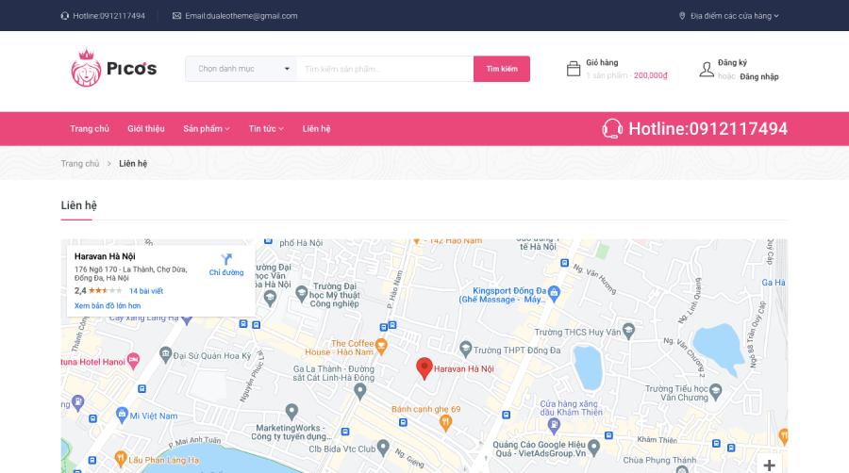This screenshot has width=849, height=473.
Task: Click the Chỉ đường directions arrow icon
Action: (x=226, y=259)
